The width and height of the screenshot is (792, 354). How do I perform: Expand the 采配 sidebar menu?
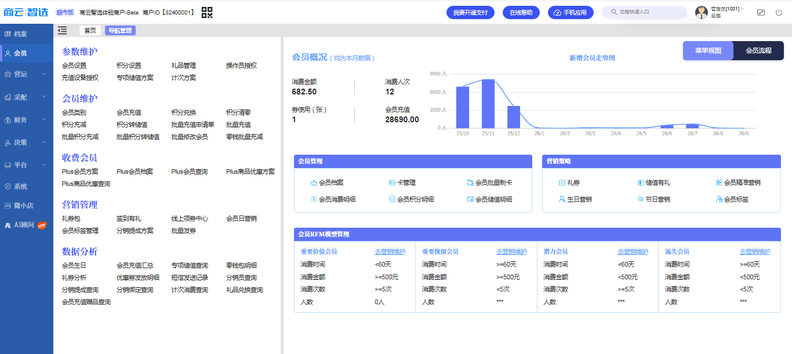pos(27,97)
